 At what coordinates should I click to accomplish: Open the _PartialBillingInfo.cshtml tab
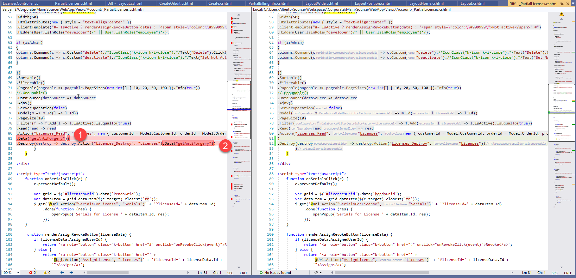pos(268,3)
